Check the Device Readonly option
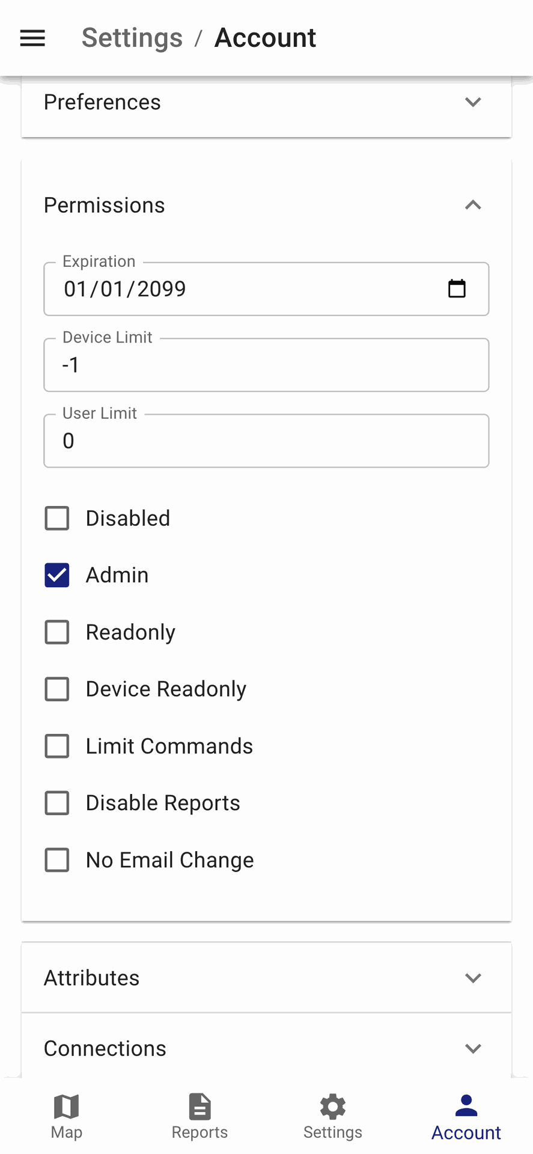 (x=57, y=689)
